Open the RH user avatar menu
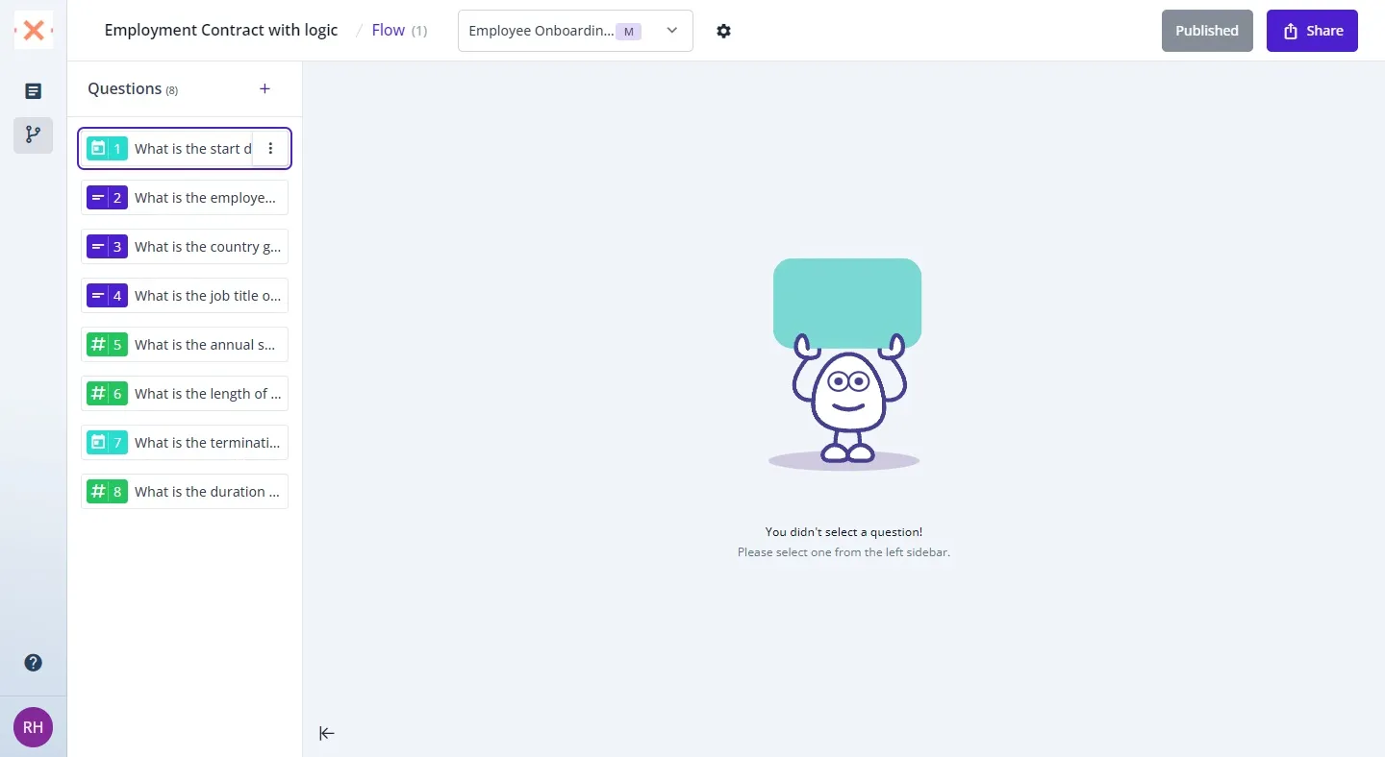This screenshot has height=757, width=1385. [33, 728]
